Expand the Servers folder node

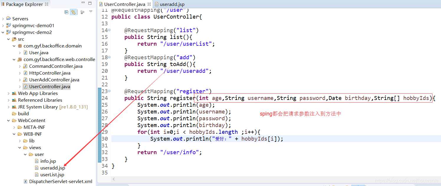(3, 19)
